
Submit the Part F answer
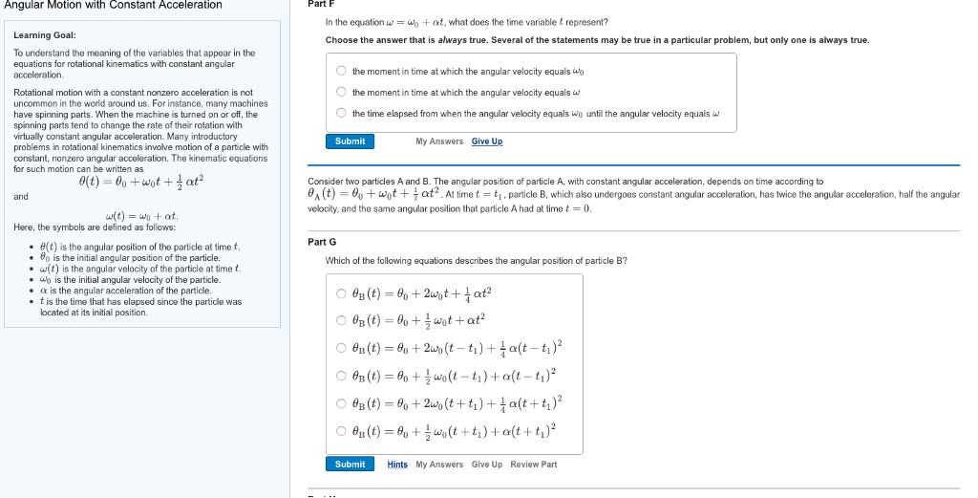click(x=350, y=141)
